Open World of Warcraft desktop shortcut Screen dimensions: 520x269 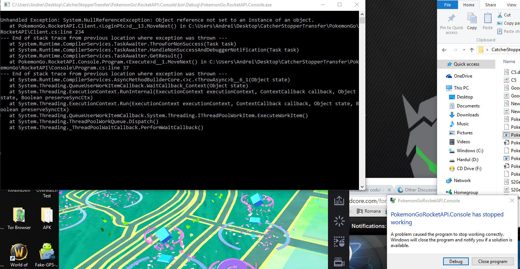point(19,256)
